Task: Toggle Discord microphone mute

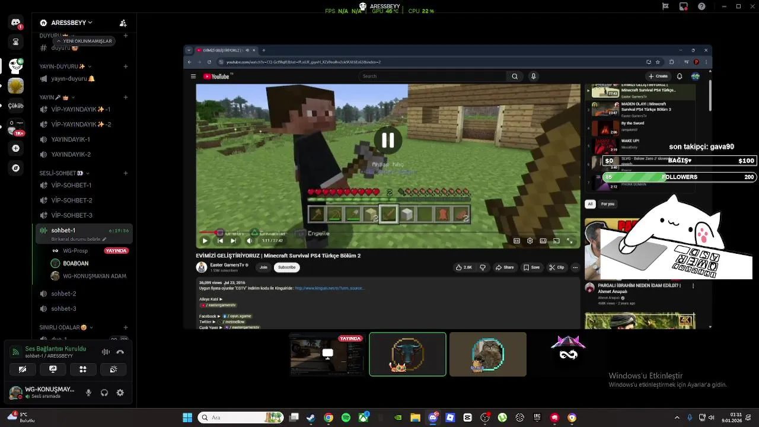Action: click(x=88, y=393)
